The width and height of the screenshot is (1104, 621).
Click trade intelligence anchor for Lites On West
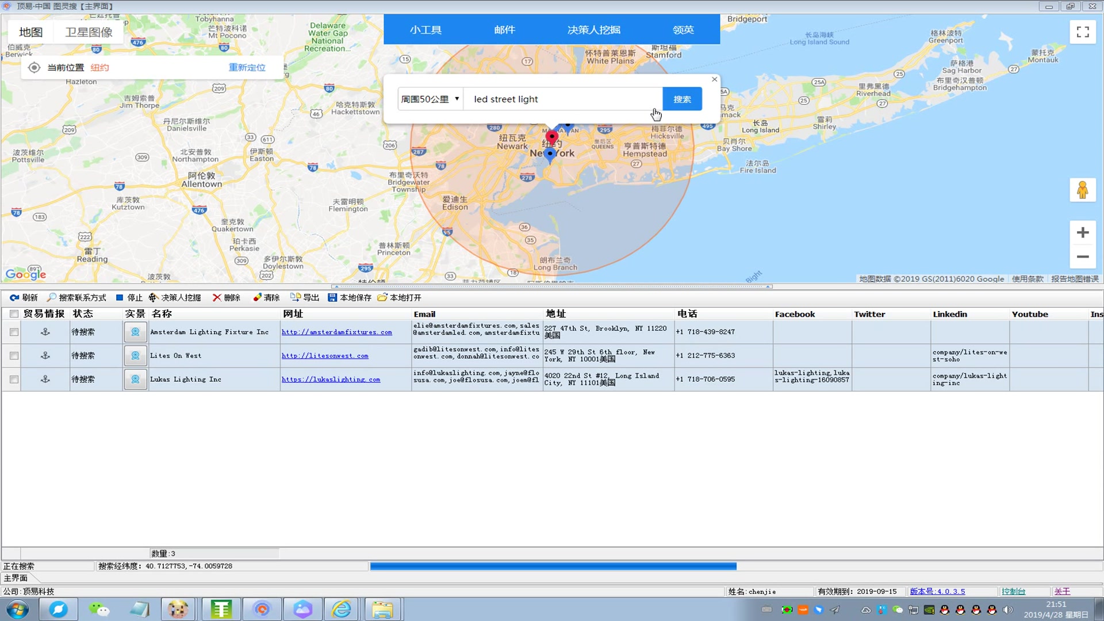coord(45,355)
